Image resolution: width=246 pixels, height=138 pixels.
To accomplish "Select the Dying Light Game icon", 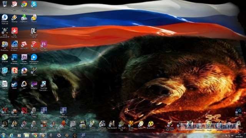I will coord(34,33).
